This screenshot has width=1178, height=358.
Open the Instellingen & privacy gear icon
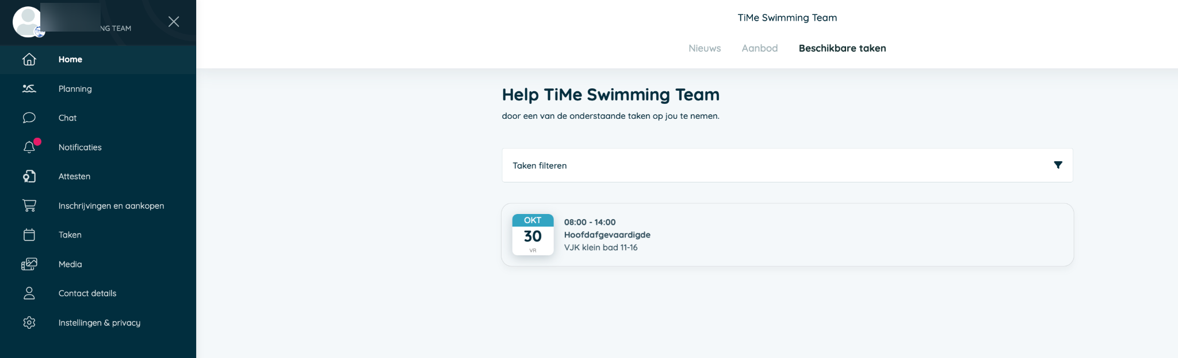29,322
